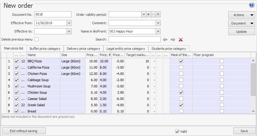The height and width of the screenshot is (136, 257).
Task: Toggle the Valid checkbox
Action: click(177, 131)
